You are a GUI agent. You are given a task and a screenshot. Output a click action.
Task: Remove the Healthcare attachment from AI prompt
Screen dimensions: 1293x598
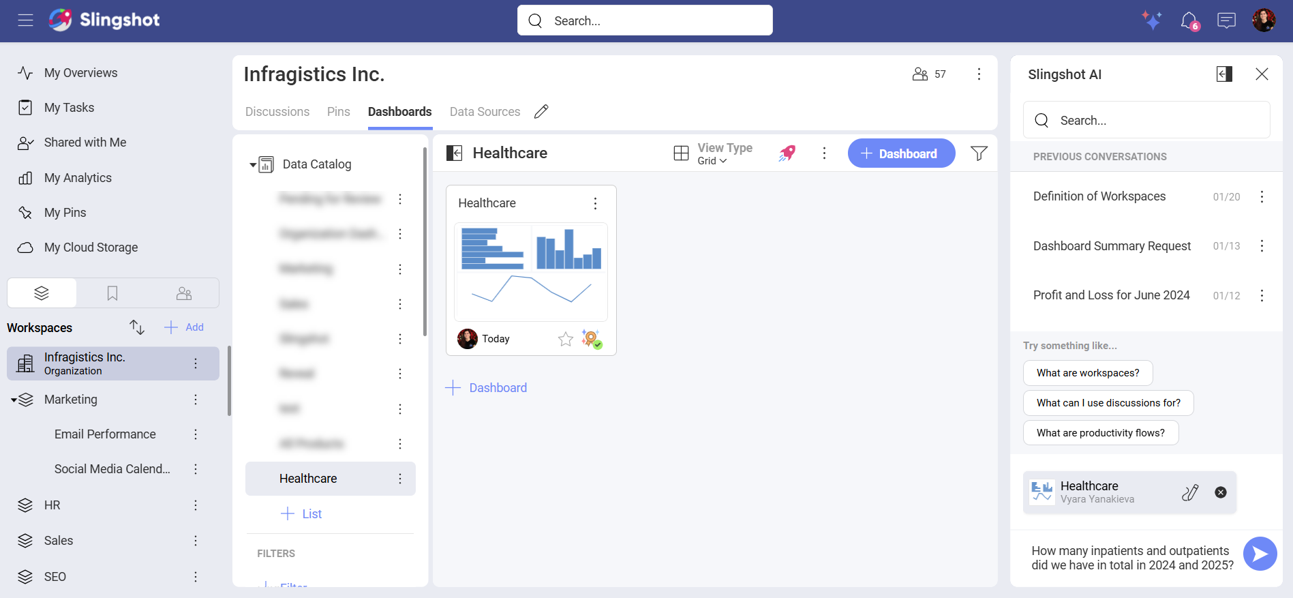1221,492
